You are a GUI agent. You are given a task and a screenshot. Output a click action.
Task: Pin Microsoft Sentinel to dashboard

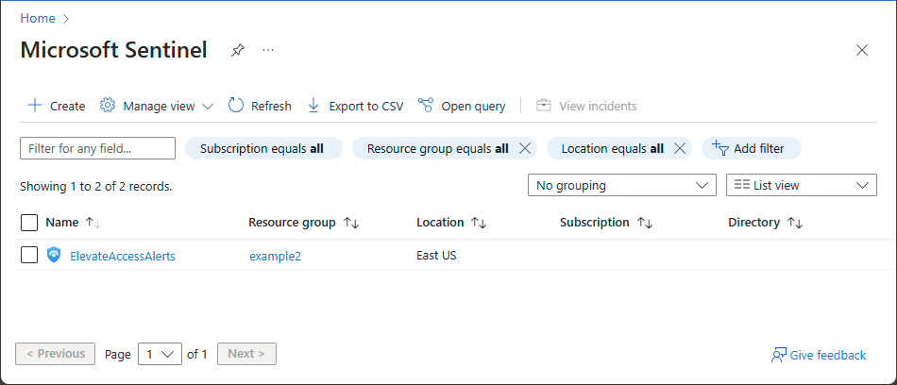click(x=238, y=50)
